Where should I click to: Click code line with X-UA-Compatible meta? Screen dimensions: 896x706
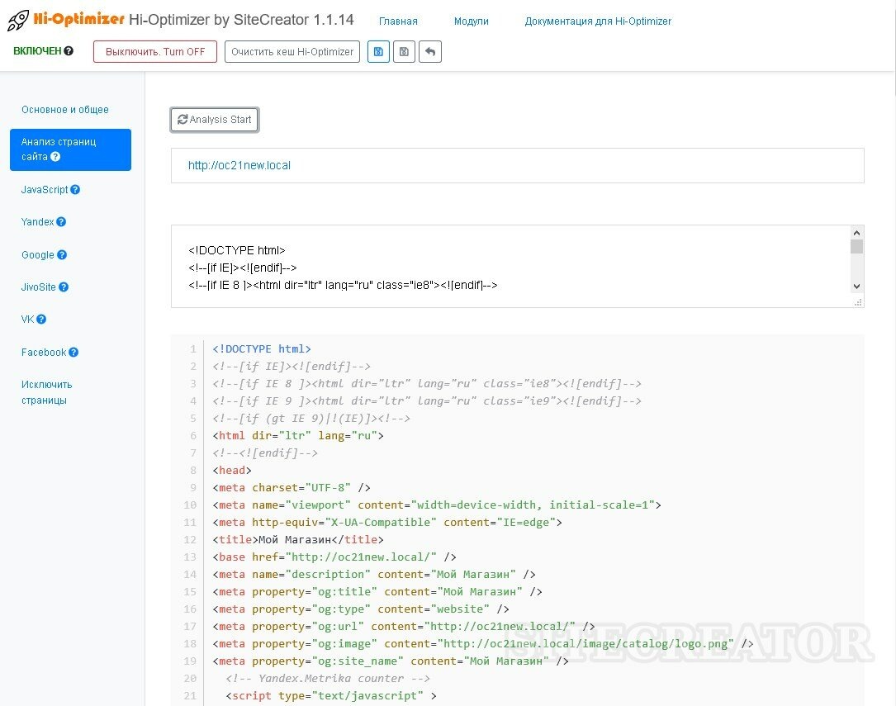[x=386, y=522]
